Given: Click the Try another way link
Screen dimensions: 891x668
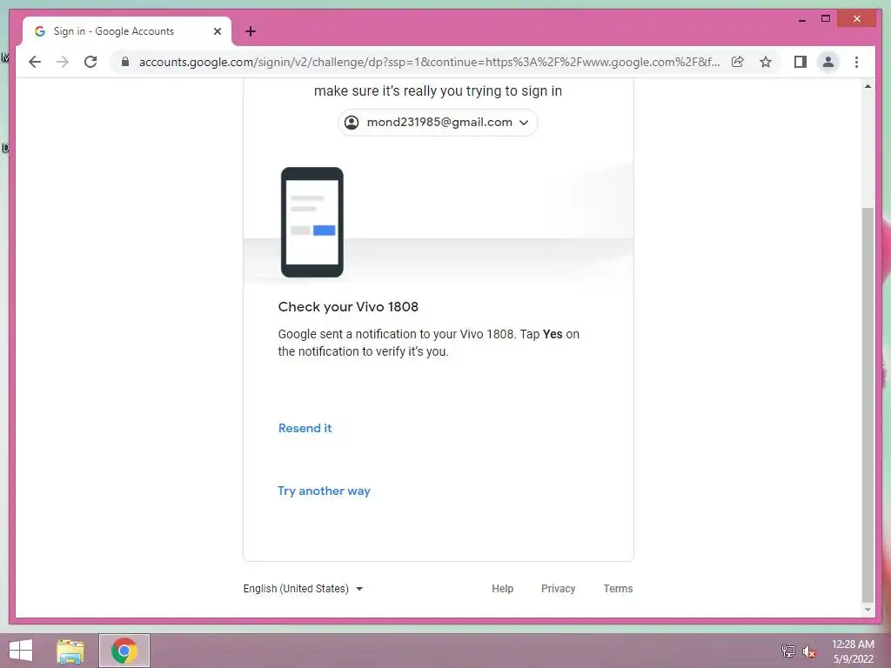Looking at the screenshot, I should click(x=324, y=491).
